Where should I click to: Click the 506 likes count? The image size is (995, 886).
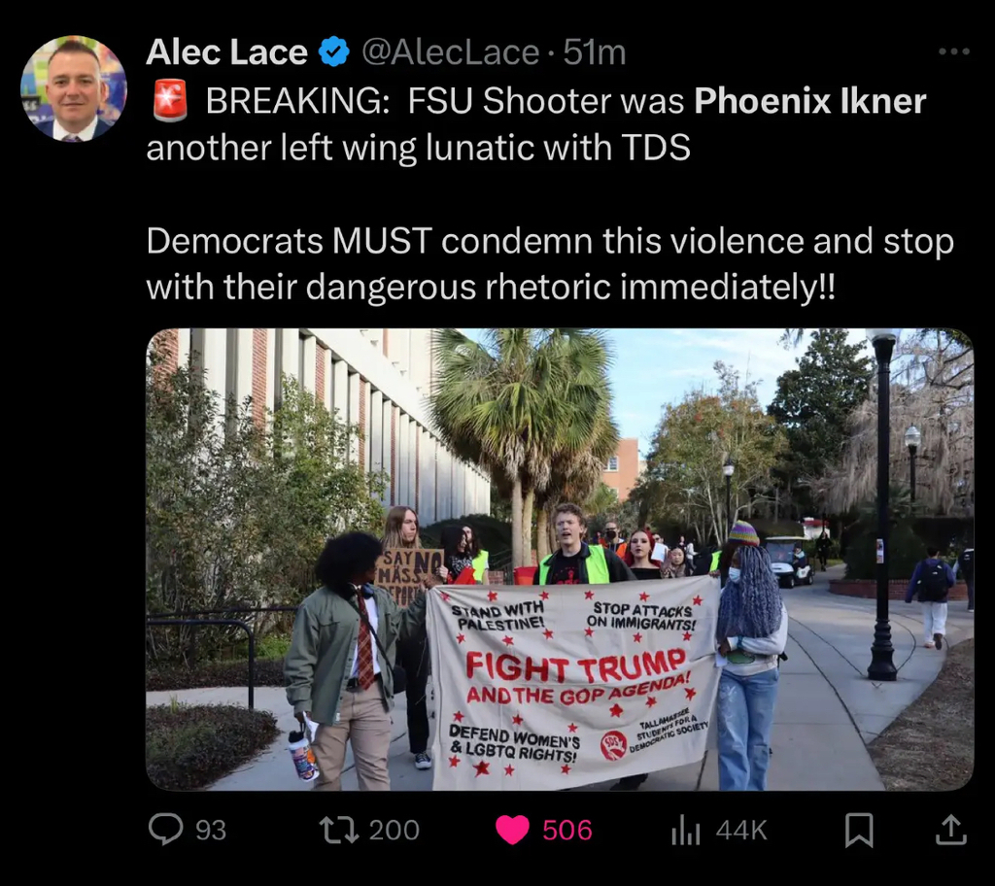click(567, 831)
